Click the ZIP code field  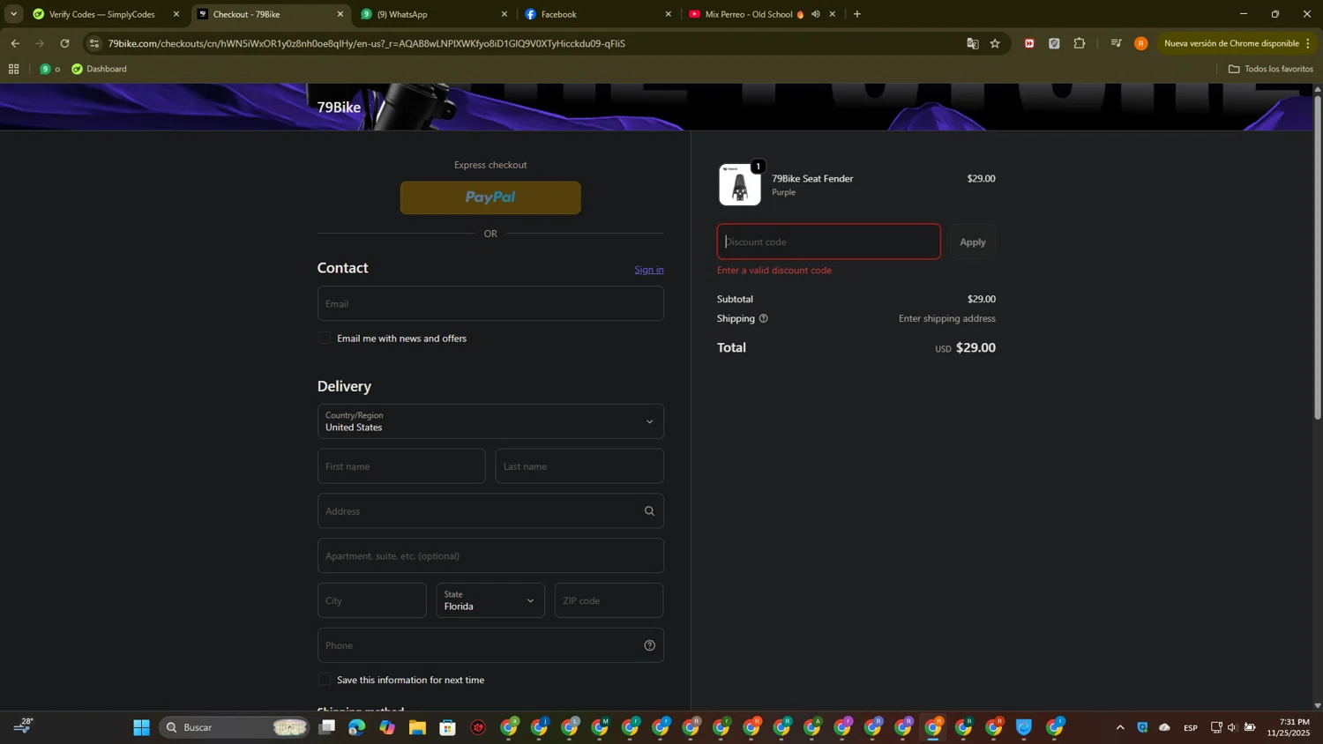(609, 600)
